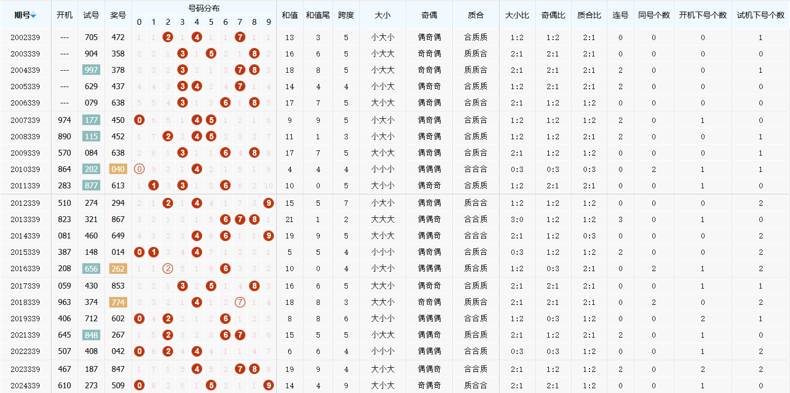The image size is (790, 393).
Task: Click the 质合比 column header
Action: [589, 15]
